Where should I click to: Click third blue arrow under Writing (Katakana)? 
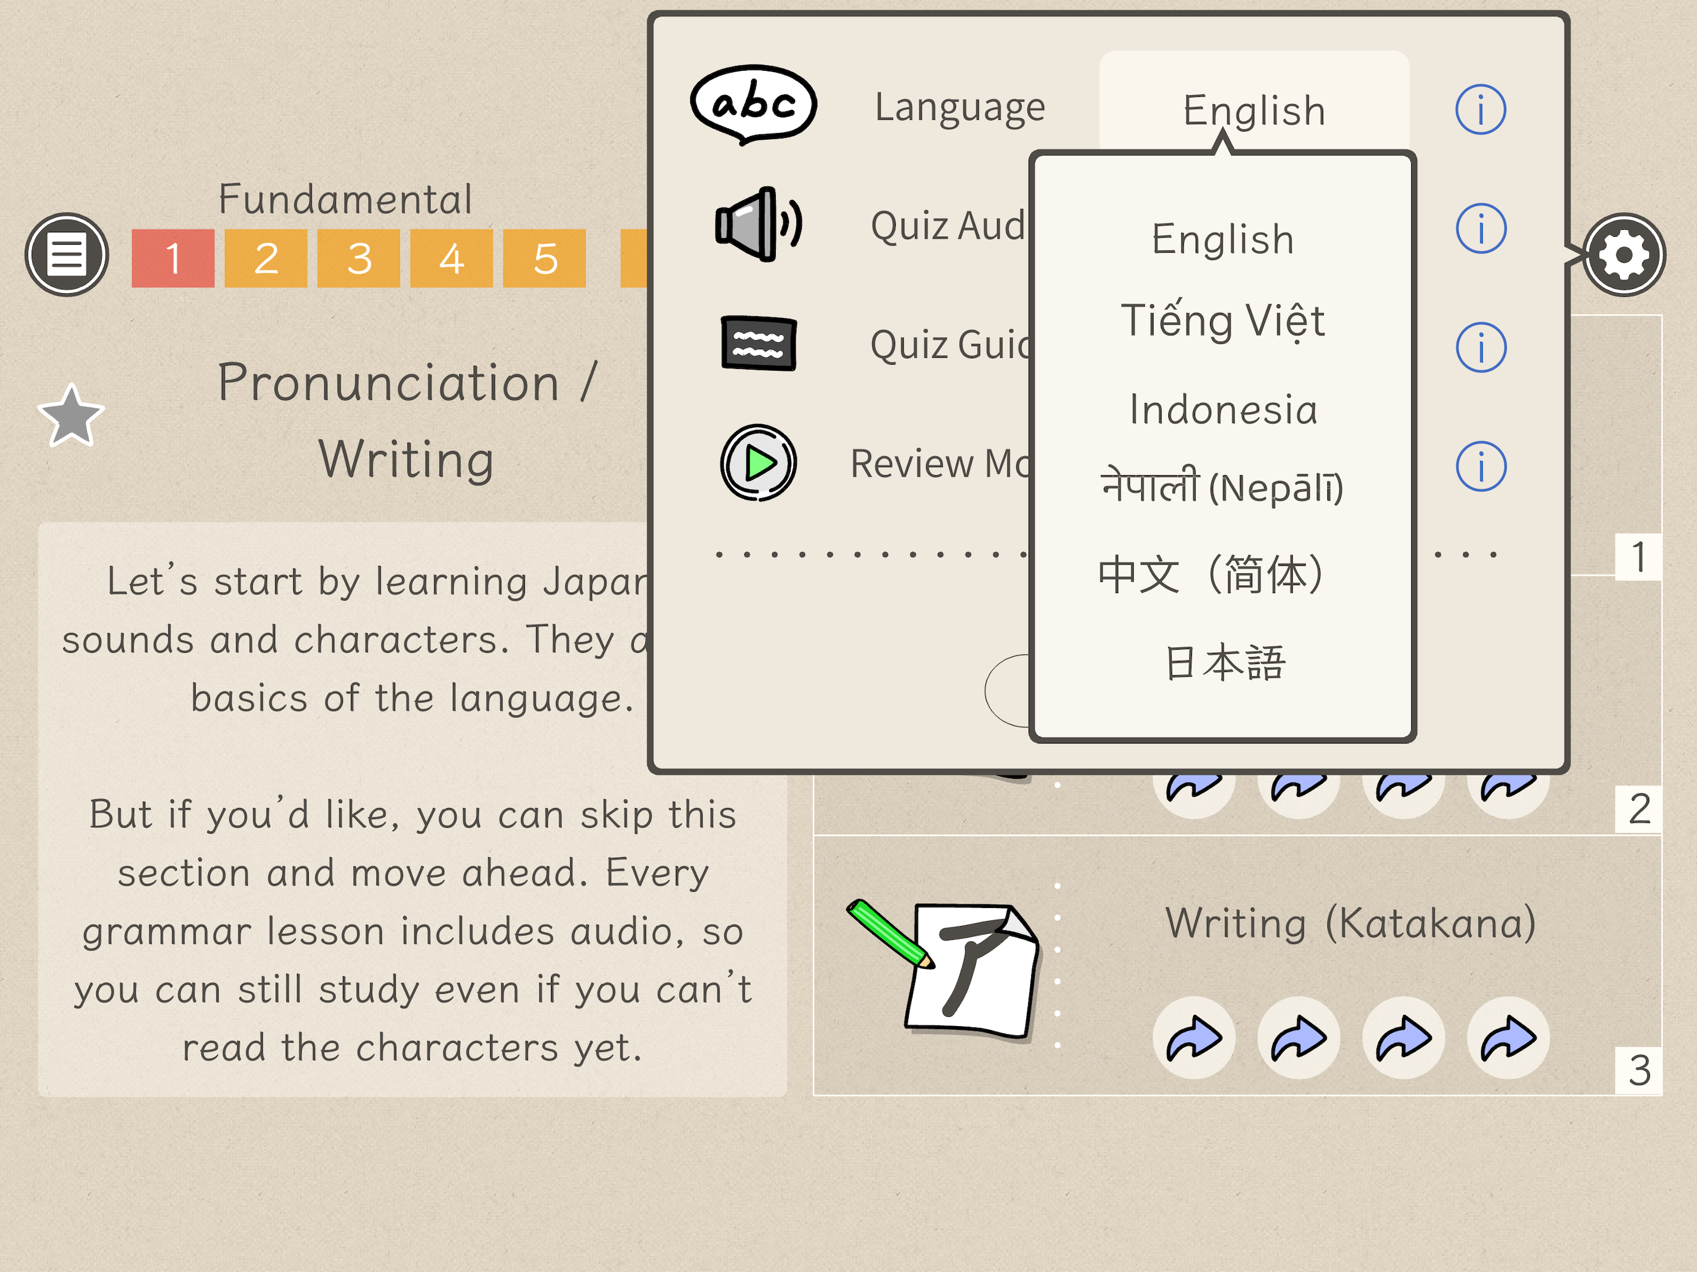[1403, 1038]
